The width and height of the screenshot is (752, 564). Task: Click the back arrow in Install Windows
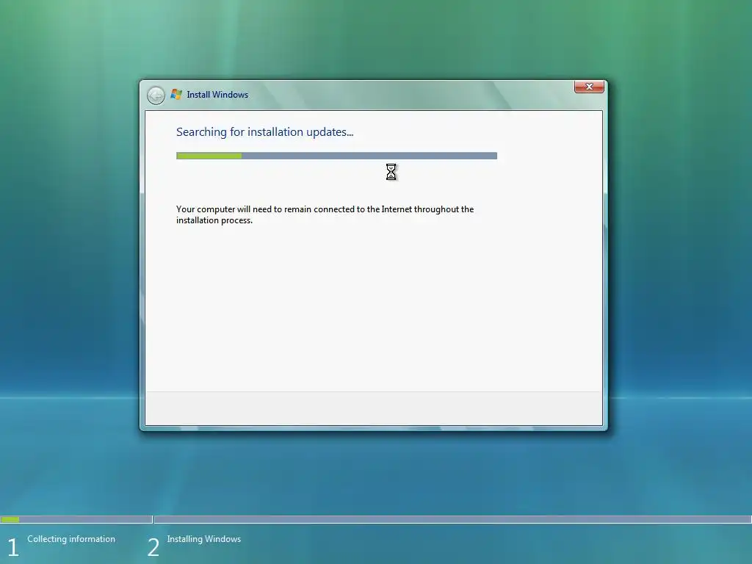click(156, 95)
